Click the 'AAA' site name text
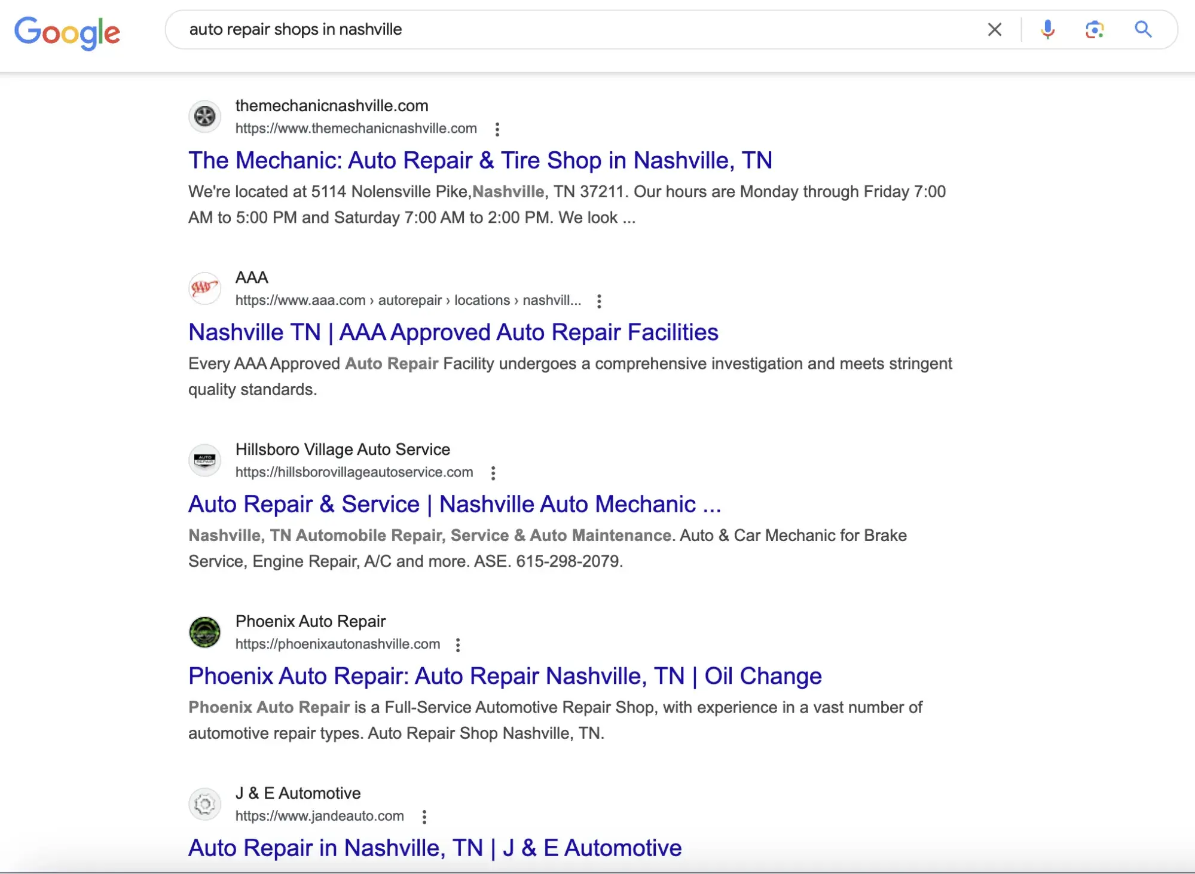 pos(252,277)
